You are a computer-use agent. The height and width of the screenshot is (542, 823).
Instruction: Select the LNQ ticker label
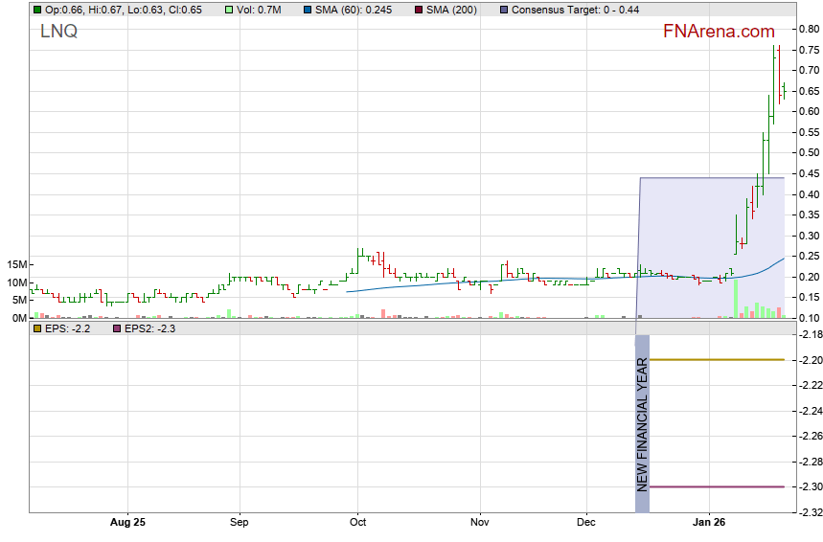pos(58,32)
